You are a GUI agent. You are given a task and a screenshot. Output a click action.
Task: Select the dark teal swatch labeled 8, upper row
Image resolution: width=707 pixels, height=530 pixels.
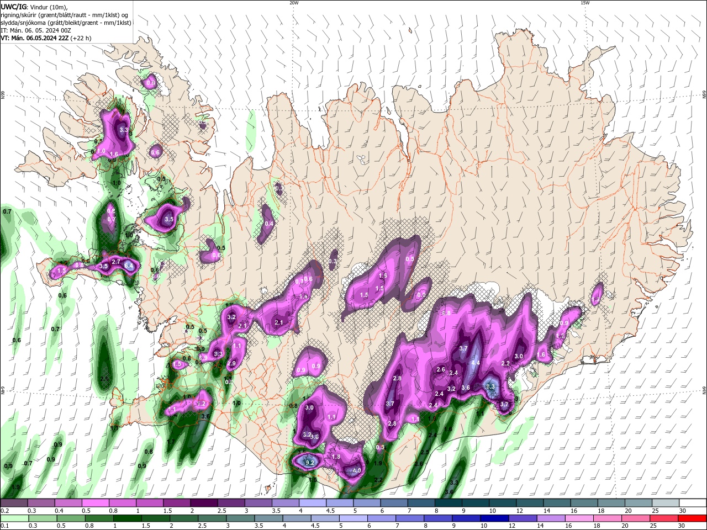[447, 503]
